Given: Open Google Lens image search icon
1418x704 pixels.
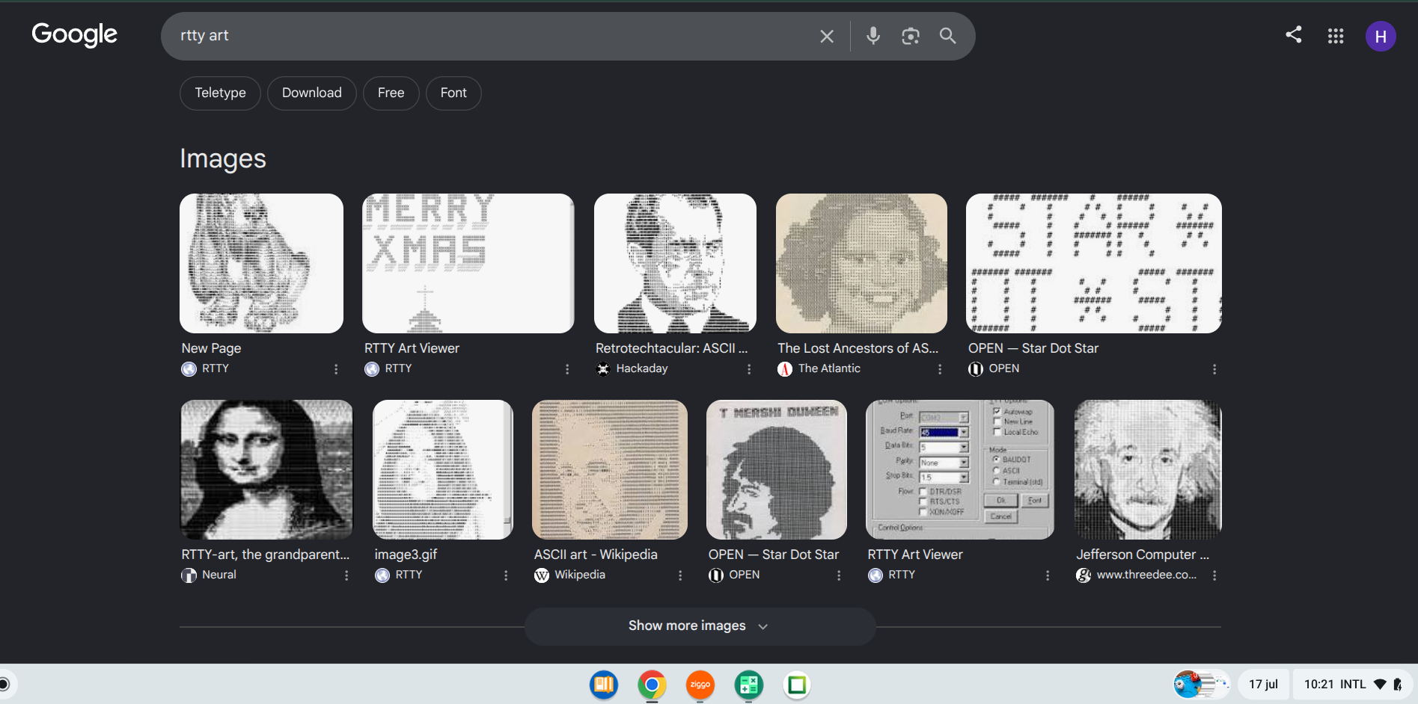Looking at the screenshot, I should 911,36.
